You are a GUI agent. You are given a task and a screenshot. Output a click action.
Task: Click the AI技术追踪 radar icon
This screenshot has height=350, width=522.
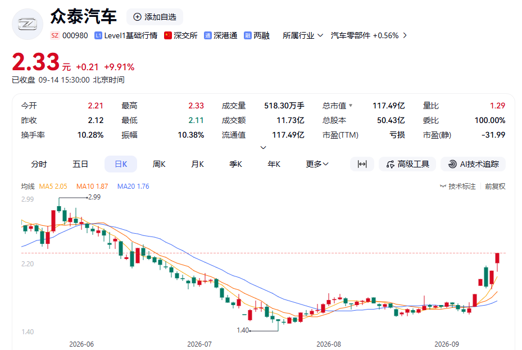452,164
